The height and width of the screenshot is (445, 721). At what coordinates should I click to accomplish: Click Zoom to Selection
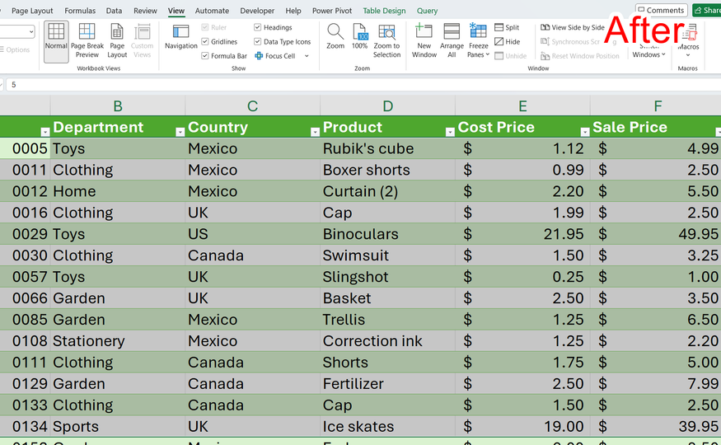click(x=386, y=41)
